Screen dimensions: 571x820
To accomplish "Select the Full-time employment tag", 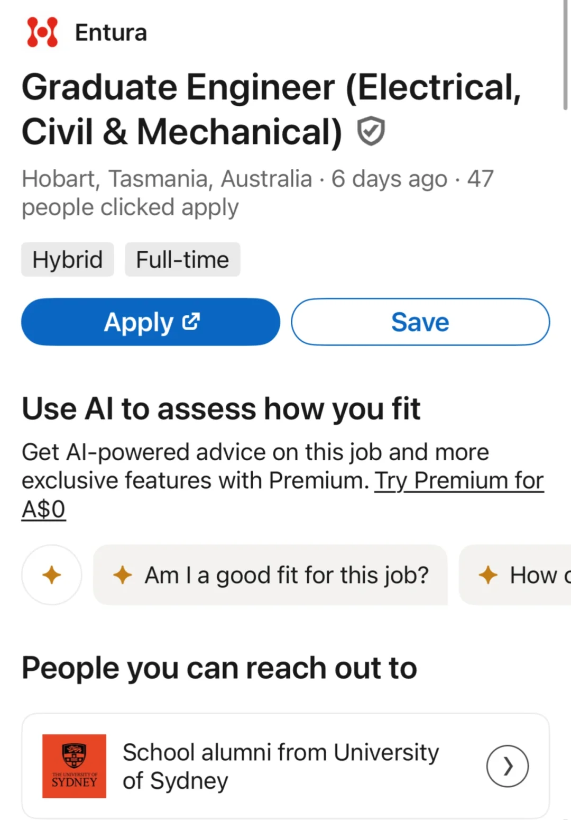I will point(182,260).
